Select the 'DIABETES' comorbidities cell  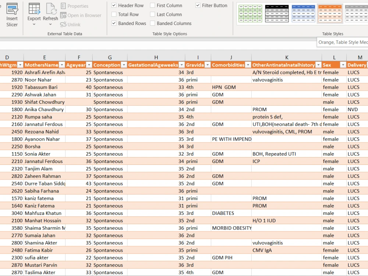[x=231, y=213]
